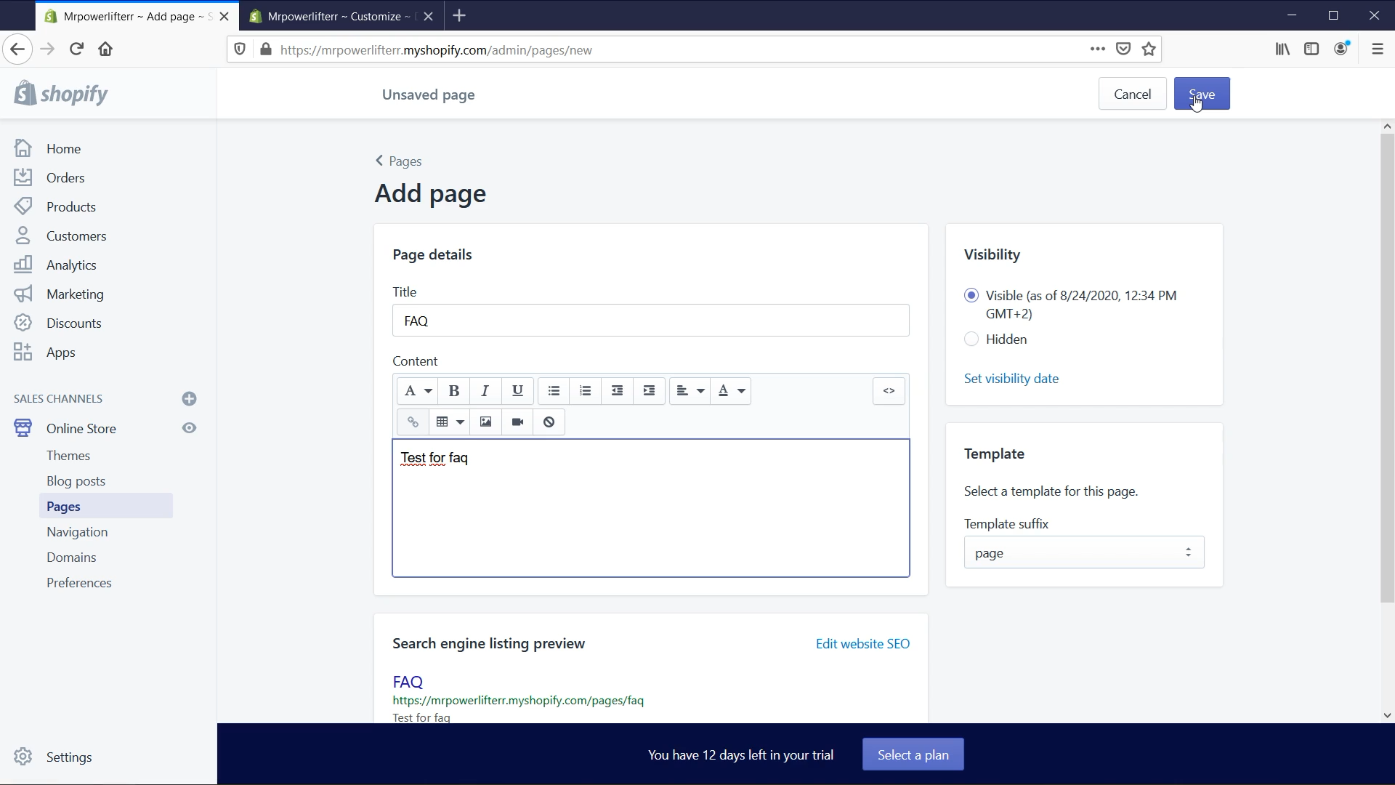1395x785 pixels.
Task: Click the FAQ page title input field
Action: [653, 321]
